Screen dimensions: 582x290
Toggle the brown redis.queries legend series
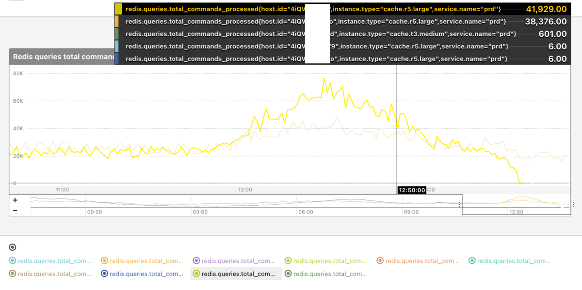coord(50,274)
